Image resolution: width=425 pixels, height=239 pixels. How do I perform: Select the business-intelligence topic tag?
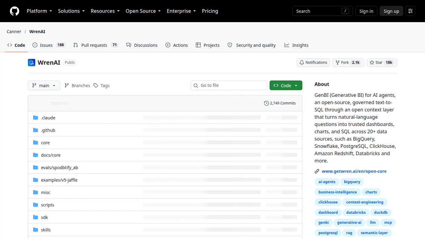[338, 192]
